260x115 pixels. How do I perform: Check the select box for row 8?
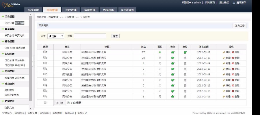click(44, 57)
